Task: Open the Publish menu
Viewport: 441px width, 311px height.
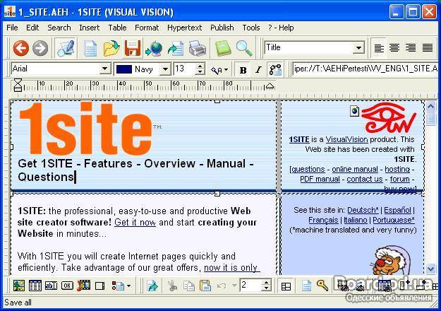Action: coord(222,28)
